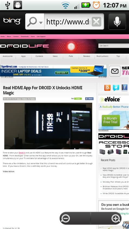Open the Contests navigation tab

(39, 56)
